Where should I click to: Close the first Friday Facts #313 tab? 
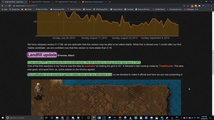(26, 2)
